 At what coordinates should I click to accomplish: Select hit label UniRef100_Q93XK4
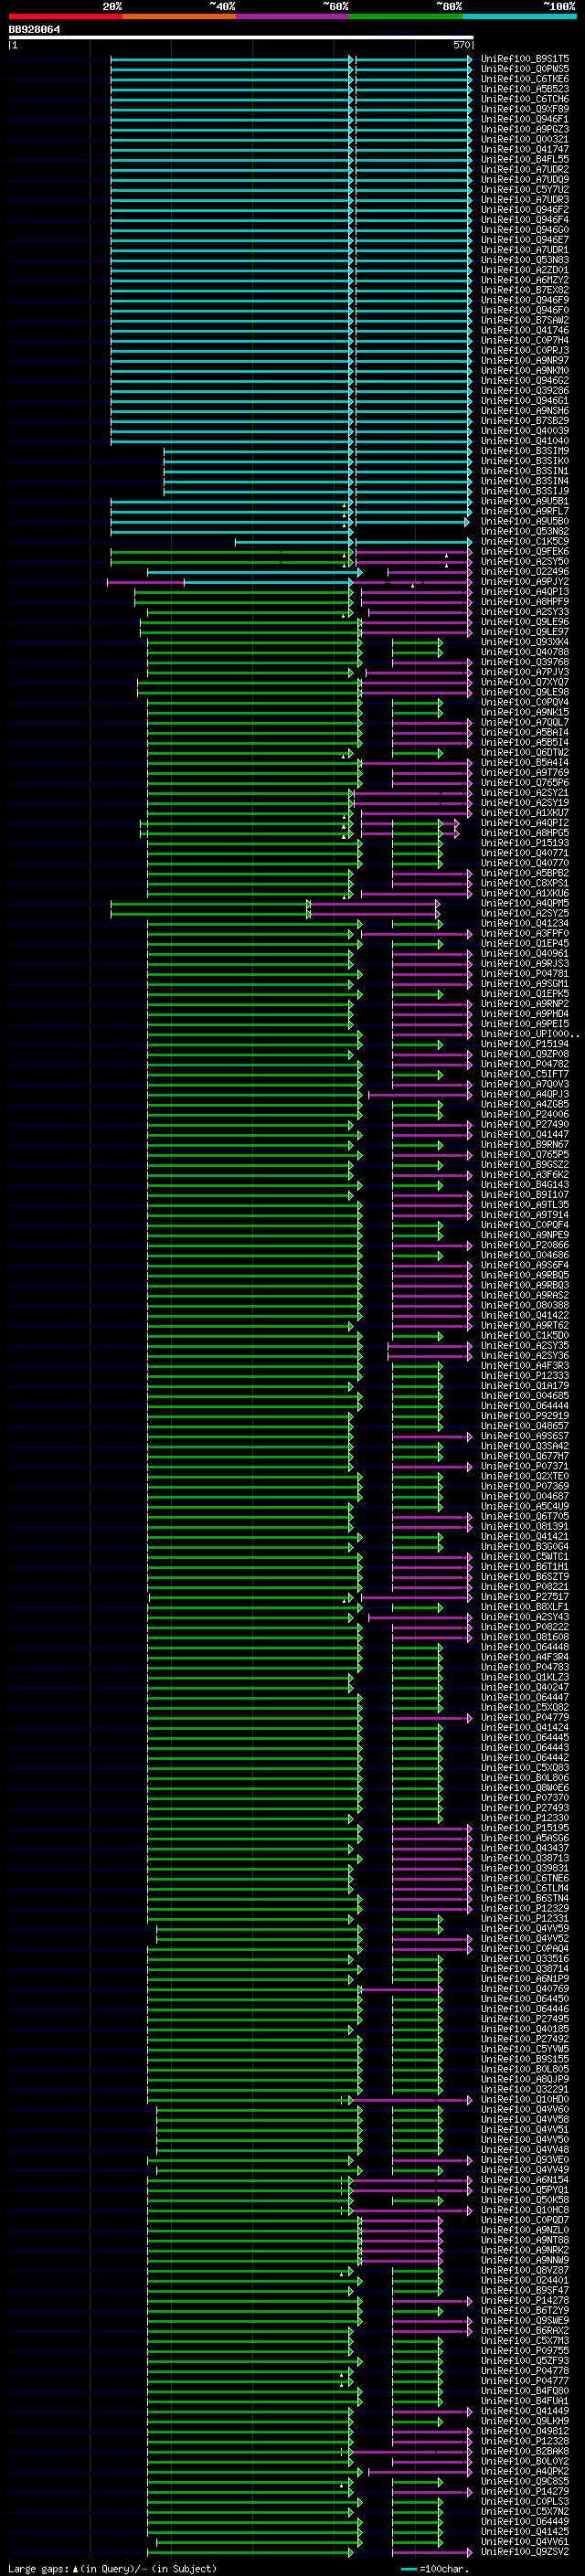tap(525, 642)
